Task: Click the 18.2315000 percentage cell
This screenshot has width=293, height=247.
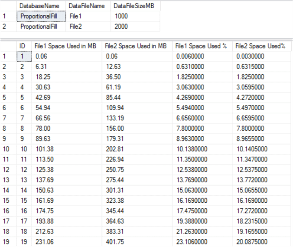Action: [262, 221]
